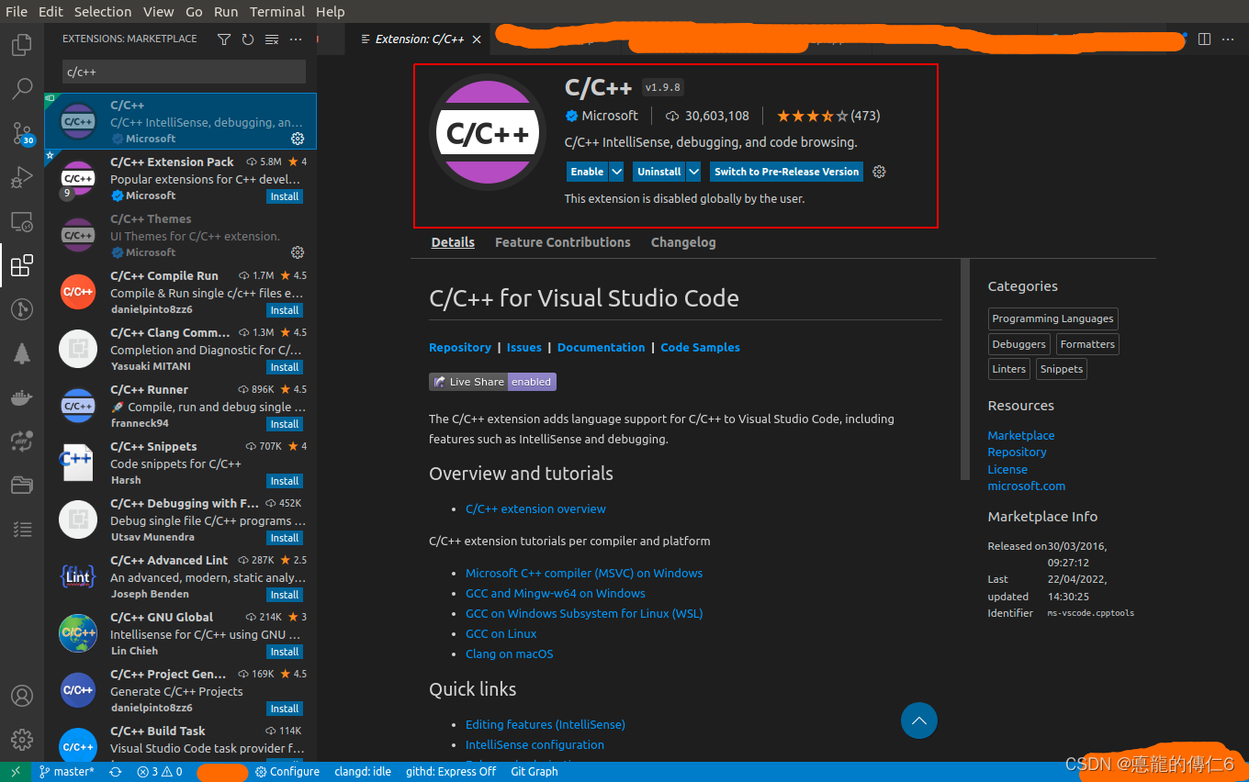Open the tree icon view in activity bar
Image resolution: width=1249 pixels, height=782 pixels.
(x=22, y=354)
